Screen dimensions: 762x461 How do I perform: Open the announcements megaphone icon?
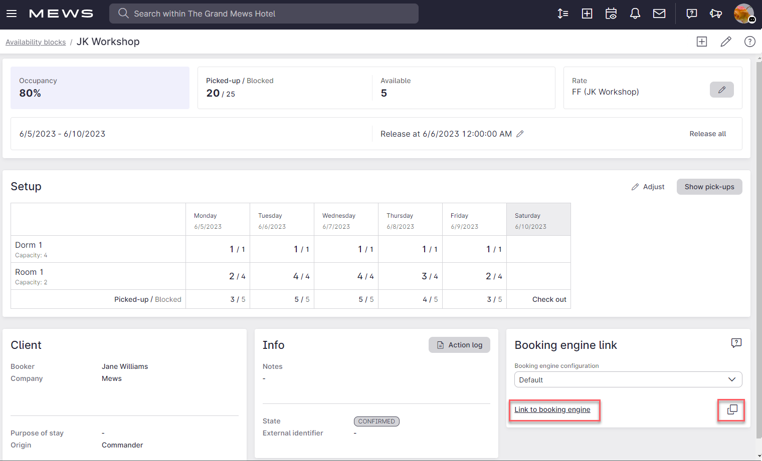(716, 14)
